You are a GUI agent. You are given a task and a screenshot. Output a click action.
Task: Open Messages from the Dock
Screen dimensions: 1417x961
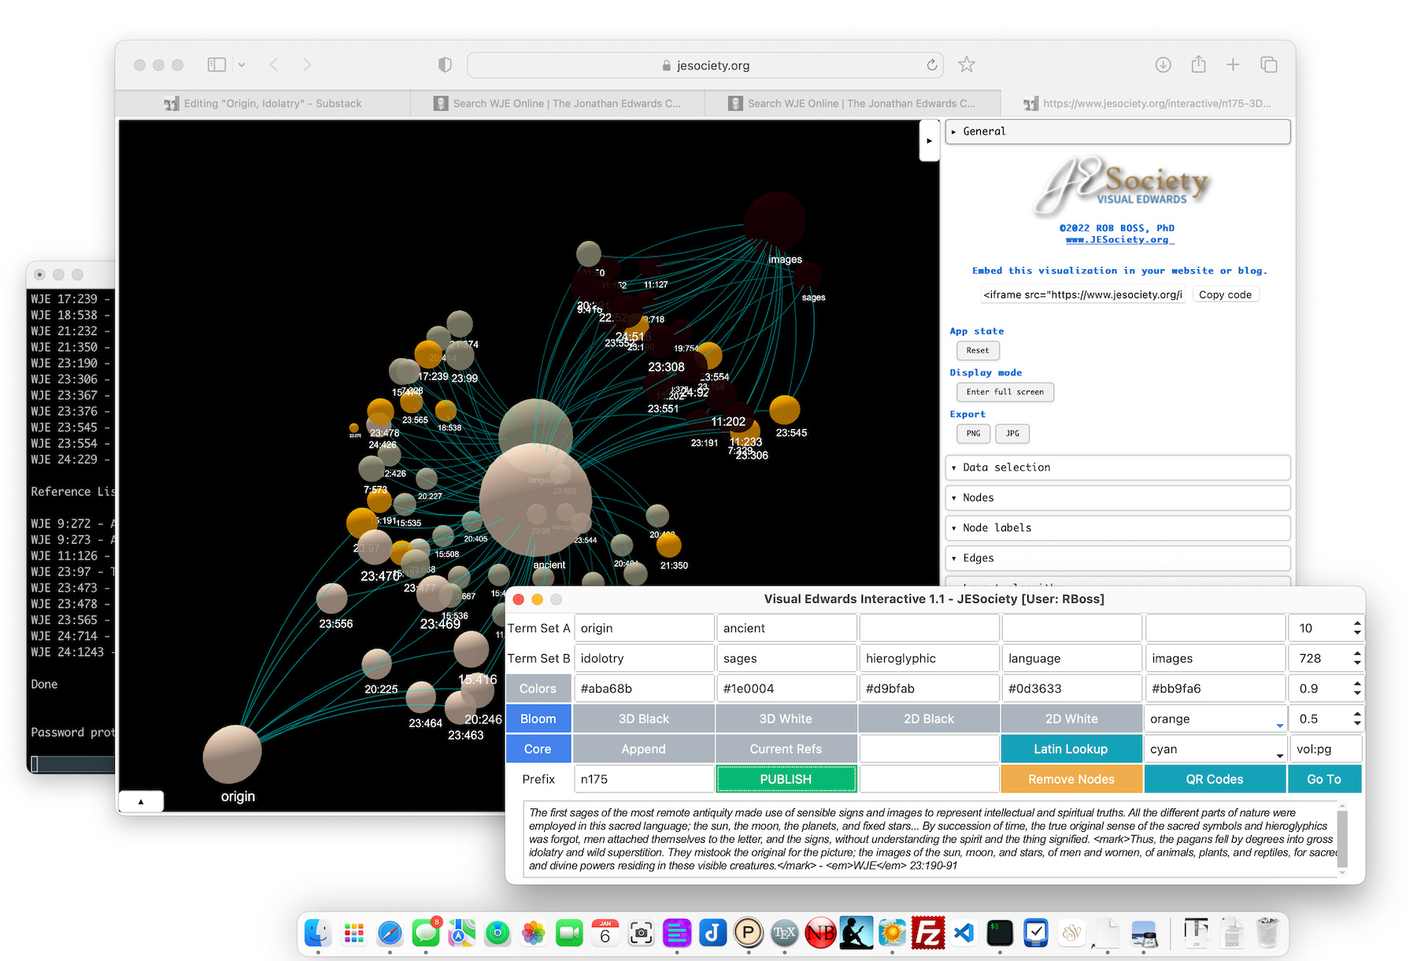click(426, 933)
